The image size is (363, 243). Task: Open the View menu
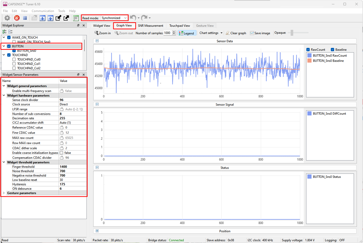tap(24, 11)
